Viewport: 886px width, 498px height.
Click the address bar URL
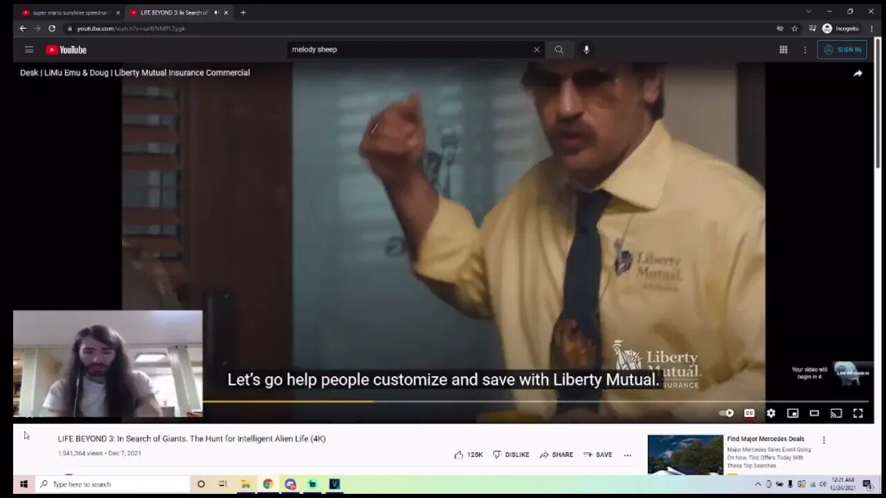tap(131, 28)
